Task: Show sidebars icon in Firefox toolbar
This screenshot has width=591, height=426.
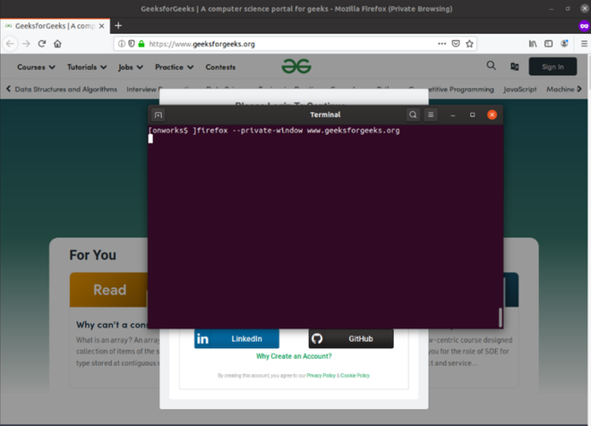Action: click(548, 44)
